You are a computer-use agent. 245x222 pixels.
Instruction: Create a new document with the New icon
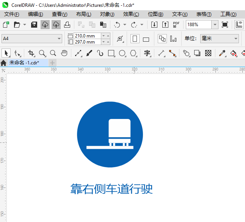(6, 25)
